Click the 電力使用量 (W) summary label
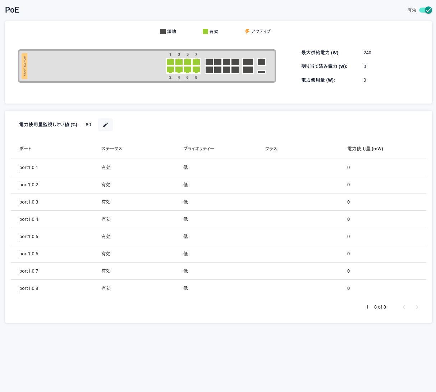The width and height of the screenshot is (436, 392). click(318, 80)
